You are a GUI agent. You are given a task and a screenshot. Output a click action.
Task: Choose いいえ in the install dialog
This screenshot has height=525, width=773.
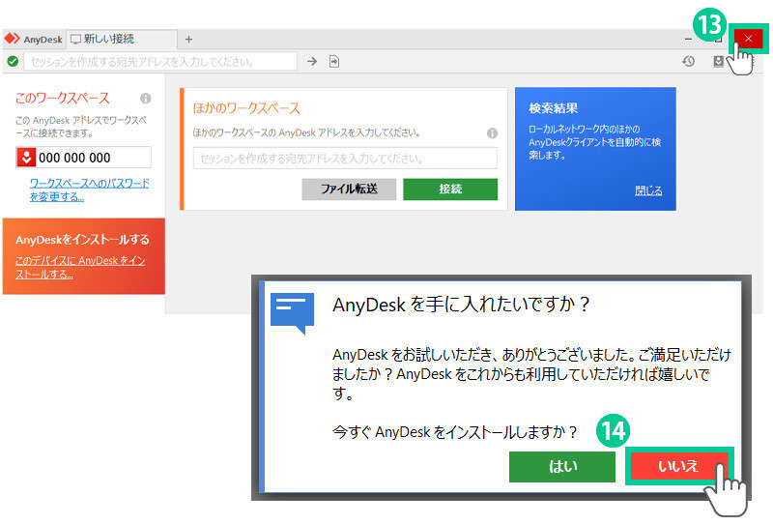pos(677,466)
